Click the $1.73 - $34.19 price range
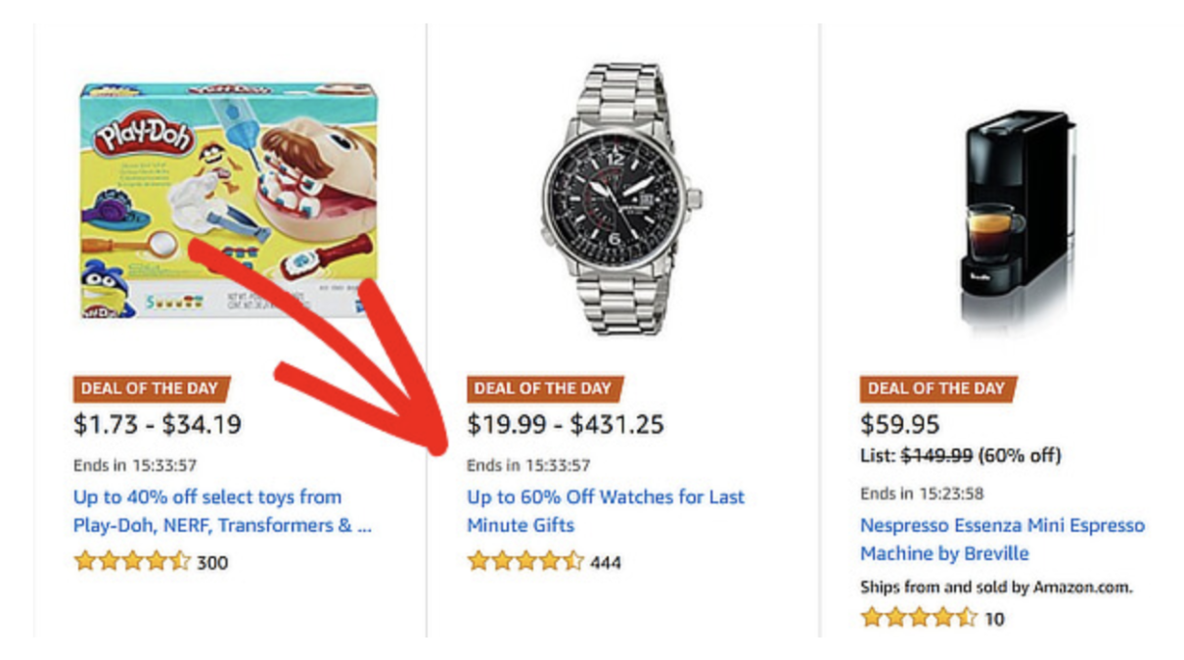Viewport: 1184px width, 660px height. (158, 425)
